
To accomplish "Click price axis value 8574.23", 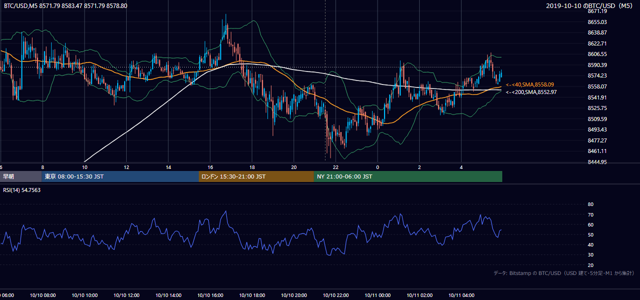I will point(597,75).
